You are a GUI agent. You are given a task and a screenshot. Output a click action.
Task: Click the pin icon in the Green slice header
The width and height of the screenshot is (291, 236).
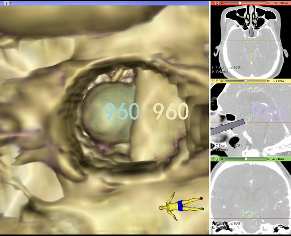pos(212,159)
